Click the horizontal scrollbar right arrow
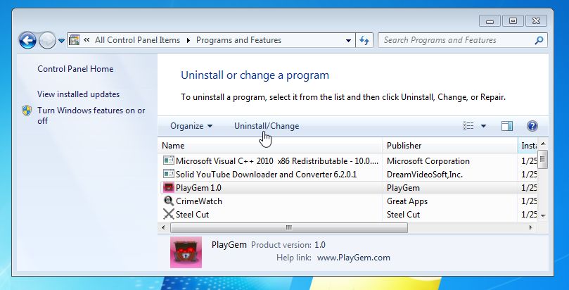This screenshot has height=290, width=569. click(x=531, y=228)
